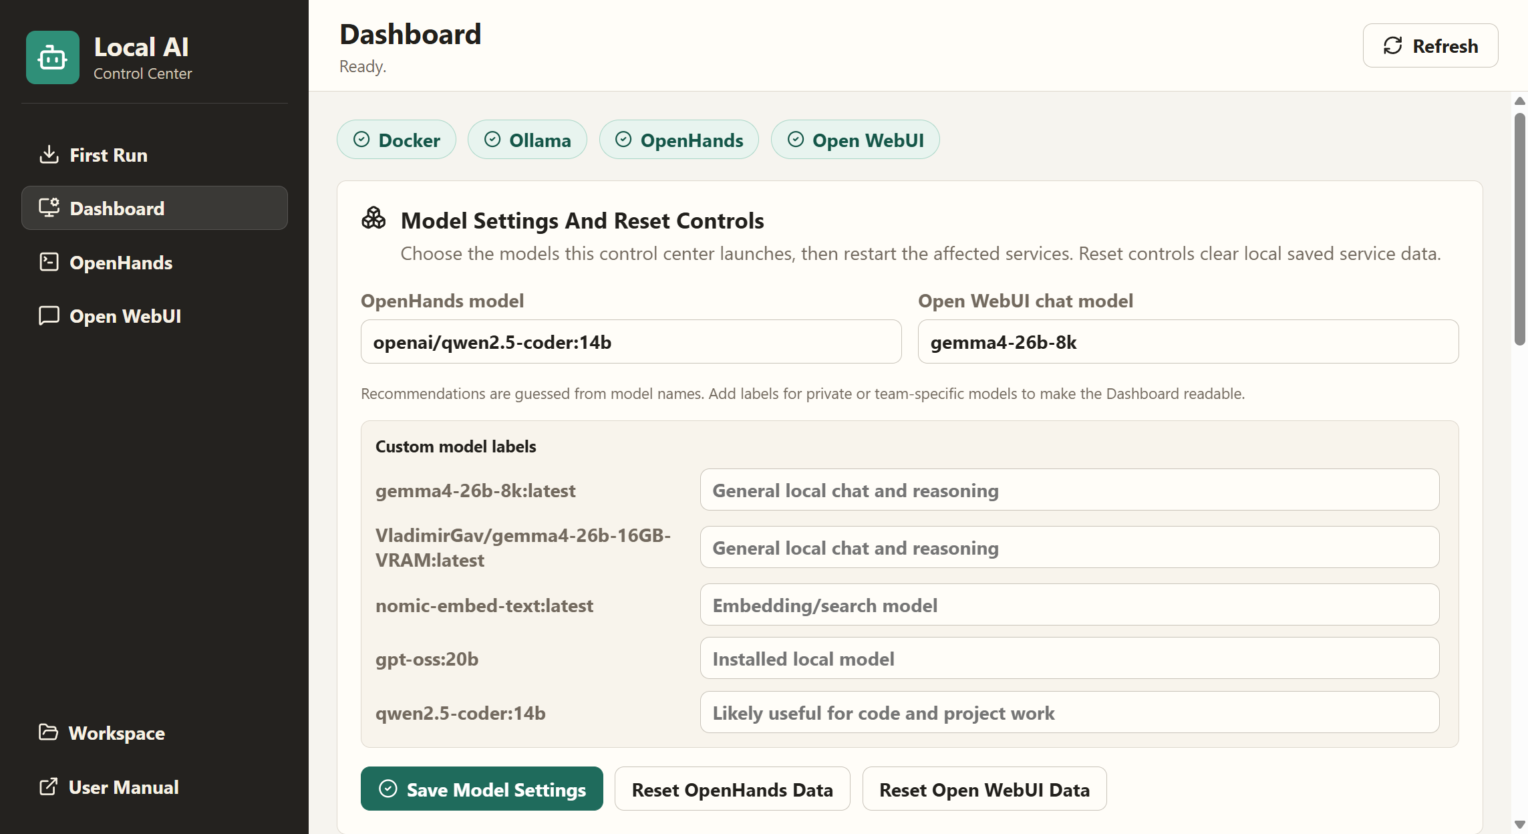Edit label field for gemma4-26b-8k:latest
This screenshot has height=834, width=1528.
[x=1070, y=490]
